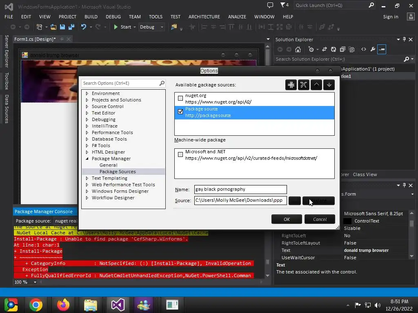Image resolution: width=418 pixels, height=313 pixels.
Task: Open the Start button dropdown arrow
Action: tap(135, 27)
